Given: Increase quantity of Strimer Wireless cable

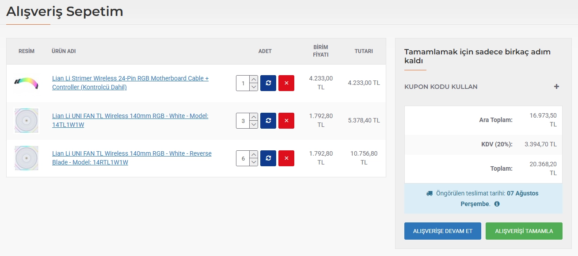Looking at the screenshot, I should pyautogui.click(x=254, y=79).
